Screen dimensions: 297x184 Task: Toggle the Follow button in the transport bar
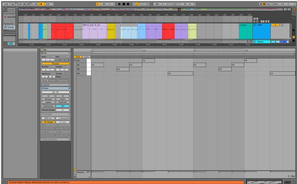pos(98,4)
